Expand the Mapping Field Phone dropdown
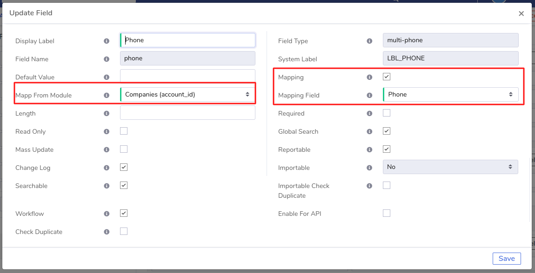 click(x=451, y=95)
